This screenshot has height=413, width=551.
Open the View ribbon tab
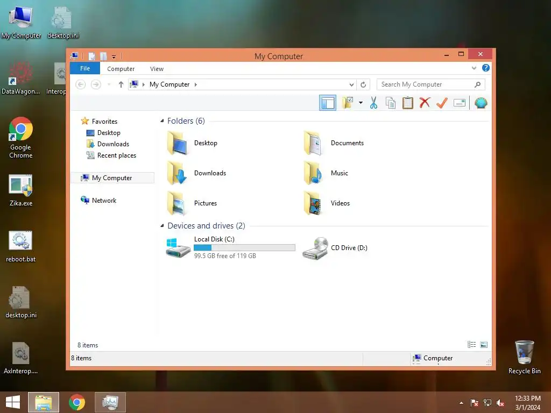(x=157, y=69)
